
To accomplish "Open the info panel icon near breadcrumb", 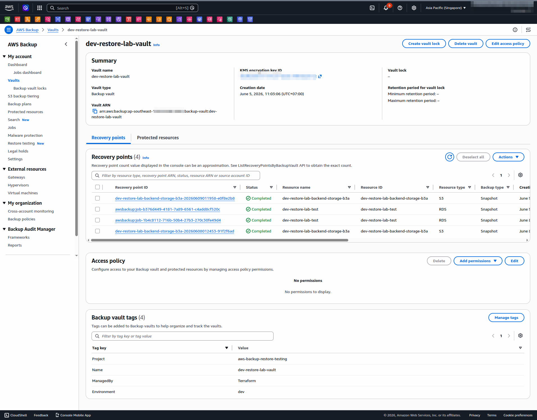I will click(x=515, y=30).
